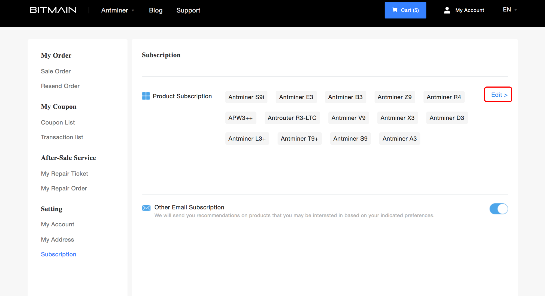Select the Antminer S9i tag

point(246,97)
